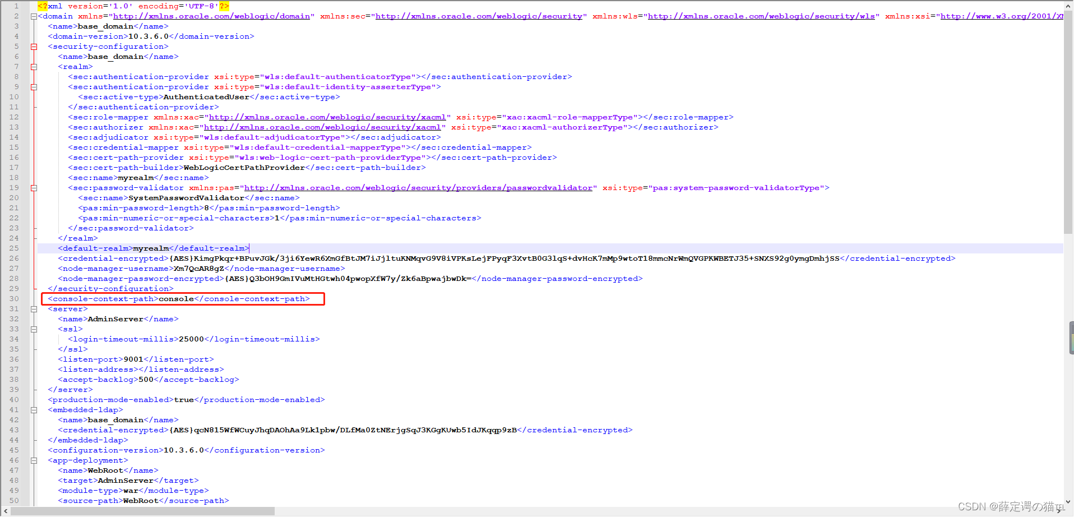Click the AdminServer target on line 48
Viewport: 1074px width, 517px height.
pyautogui.click(x=126, y=481)
